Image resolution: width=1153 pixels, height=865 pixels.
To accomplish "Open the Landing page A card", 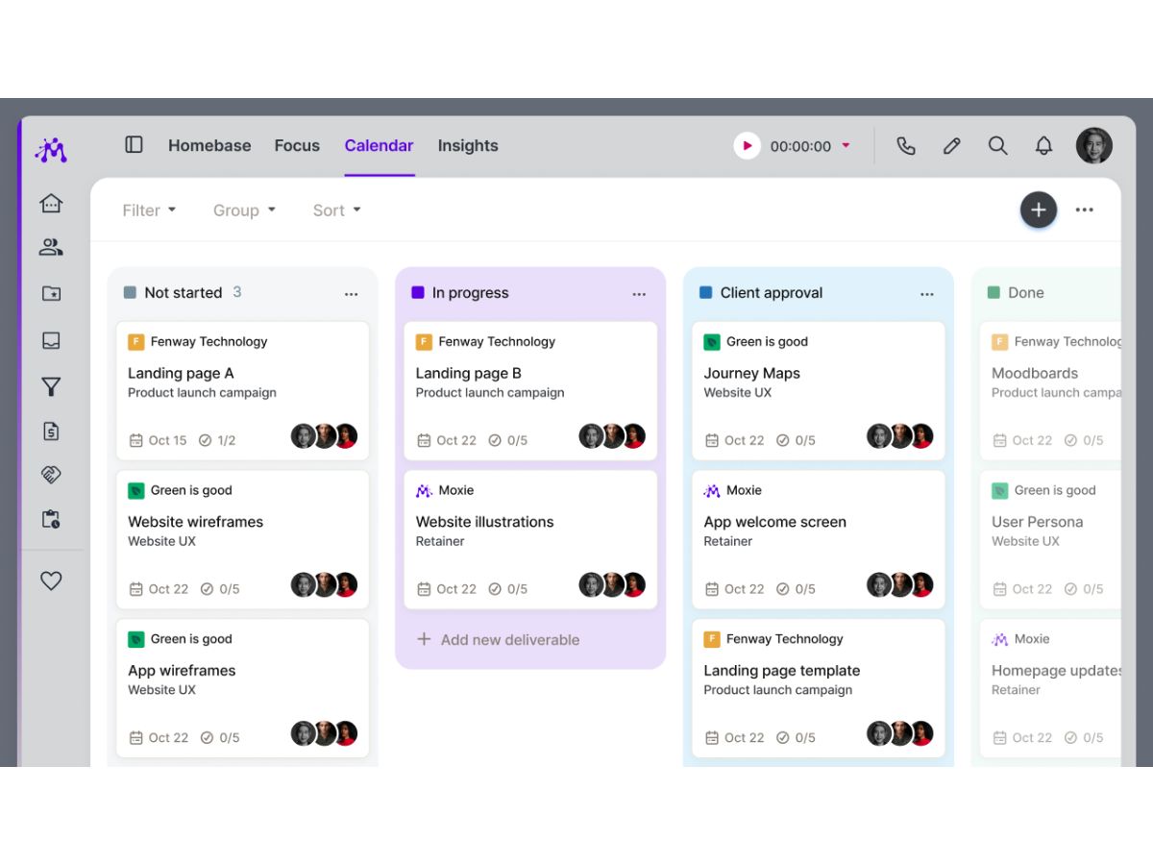I will (x=242, y=391).
